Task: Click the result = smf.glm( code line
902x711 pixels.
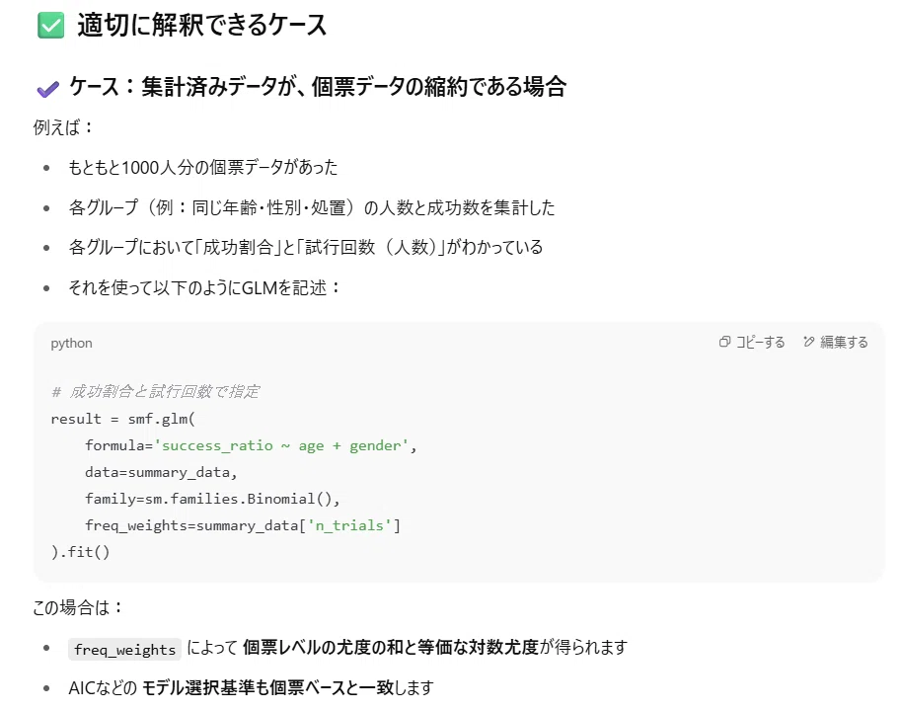Action: coord(123,419)
